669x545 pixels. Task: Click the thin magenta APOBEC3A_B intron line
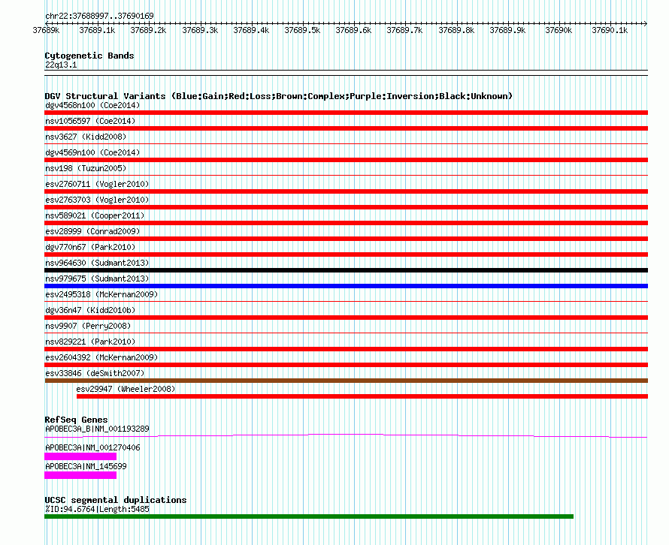tap(346, 435)
